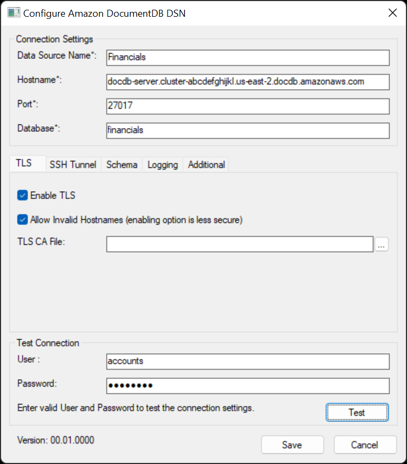Image resolution: width=407 pixels, height=464 pixels.
Task: Close the Configure Amazon DocumentDB DSN dialog
Action: pos(392,13)
